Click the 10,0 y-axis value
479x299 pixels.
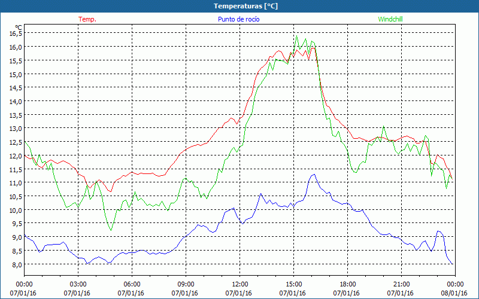(x=16, y=210)
